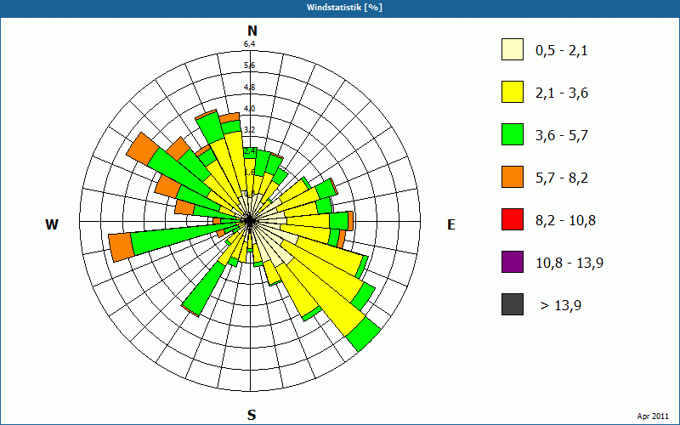Click the W compass label
680x425 pixels.
tap(52, 224)
